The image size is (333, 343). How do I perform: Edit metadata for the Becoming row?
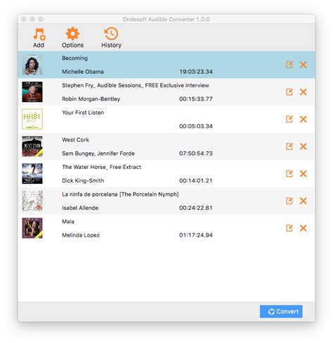289,65
